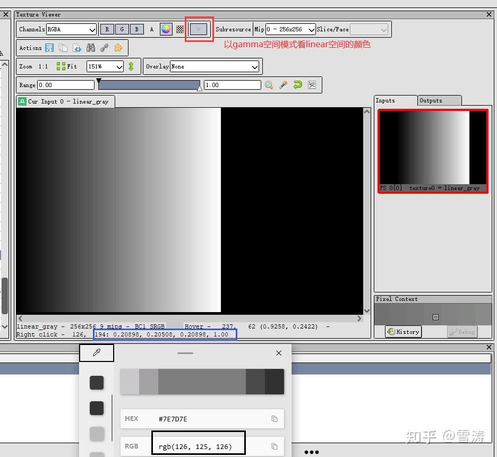Click the magnifying glass beside the range bar

coord(269,85)
